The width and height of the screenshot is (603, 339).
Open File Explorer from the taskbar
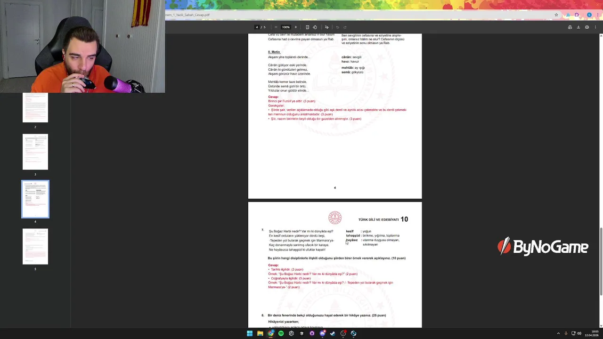pyautogui.click(x=260, y=333)
